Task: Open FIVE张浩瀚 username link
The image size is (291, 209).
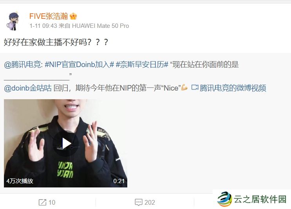Action: click(x=49, y=16)
